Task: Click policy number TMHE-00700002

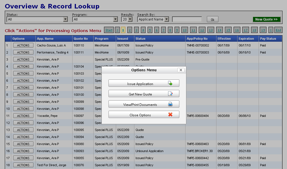Action: coord(198,45)
